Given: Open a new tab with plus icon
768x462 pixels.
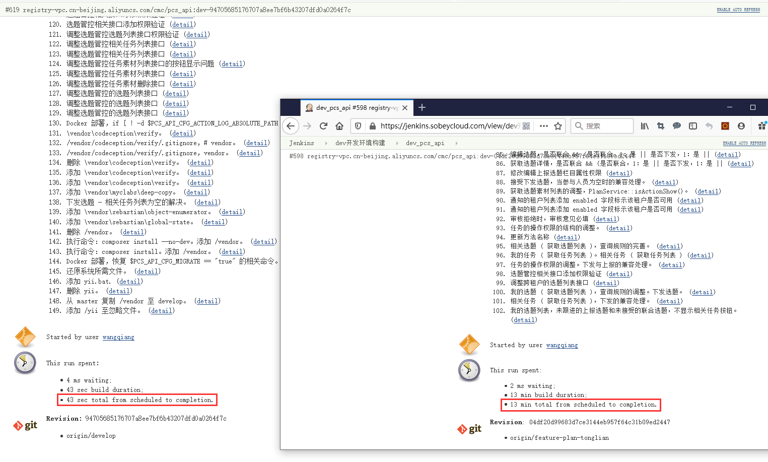Looking at the screenshot, I should (422, 107).
